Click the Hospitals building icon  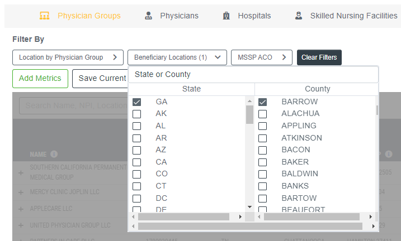226,16
